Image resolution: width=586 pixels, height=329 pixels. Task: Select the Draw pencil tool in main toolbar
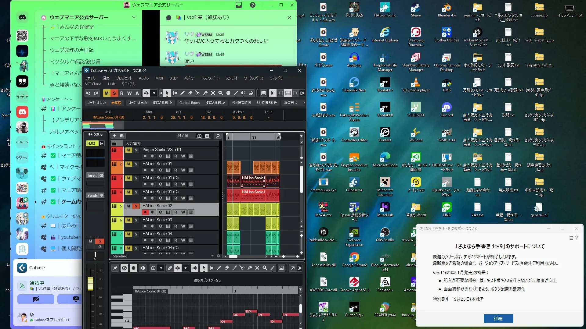182,93
